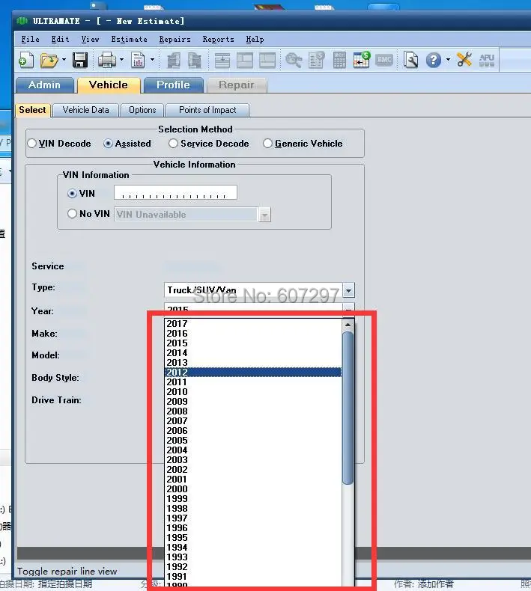The height and width of the screenshot is (591, 531).
Task: Click the grayed first building copy icon
Action: pos(173,61)
